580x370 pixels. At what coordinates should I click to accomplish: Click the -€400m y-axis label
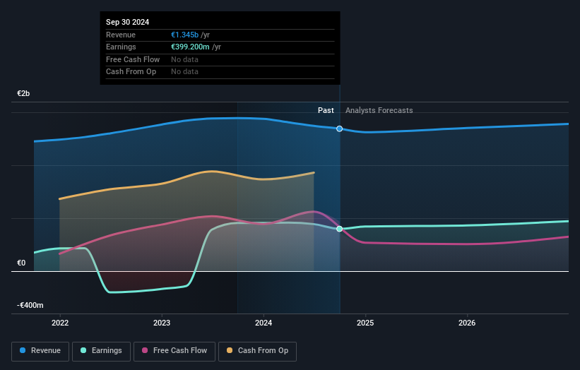click(x=30, y=305)
